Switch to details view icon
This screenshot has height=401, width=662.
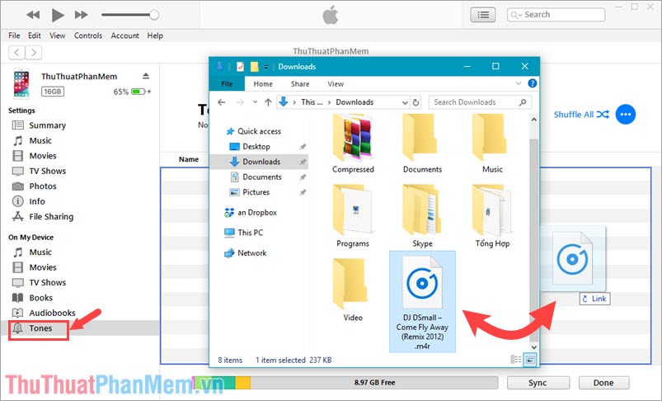516,359
